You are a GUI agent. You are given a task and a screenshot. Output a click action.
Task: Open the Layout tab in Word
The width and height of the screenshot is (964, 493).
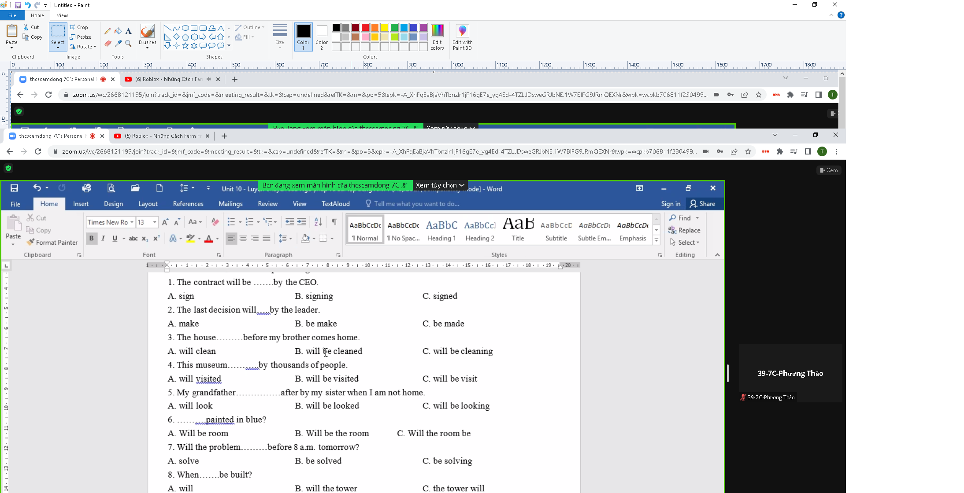click(x=148, y=204)
